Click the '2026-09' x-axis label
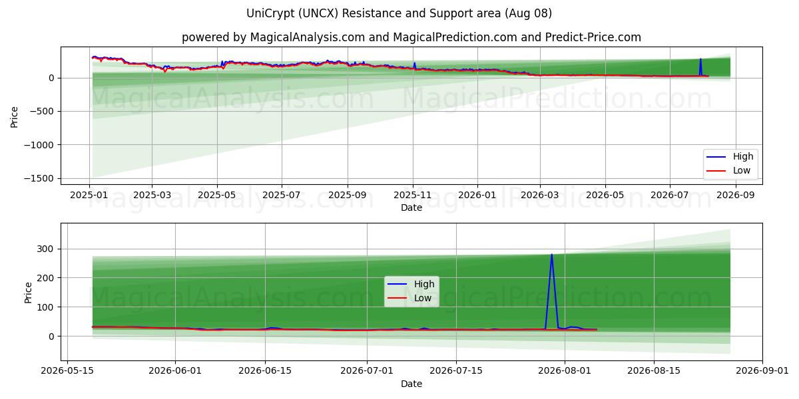799x399 pixels. coord(735,196)
